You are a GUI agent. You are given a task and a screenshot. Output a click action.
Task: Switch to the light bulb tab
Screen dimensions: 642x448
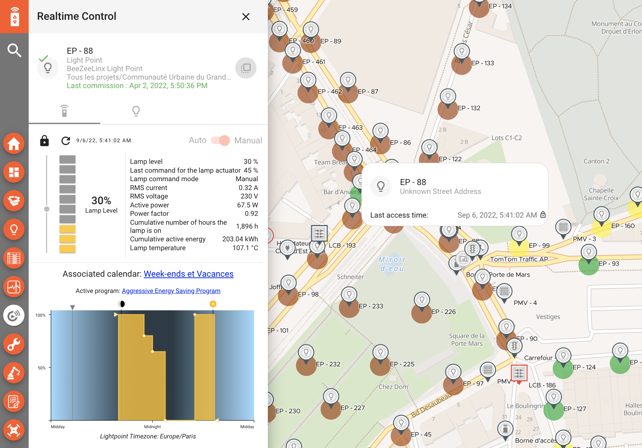136,111
